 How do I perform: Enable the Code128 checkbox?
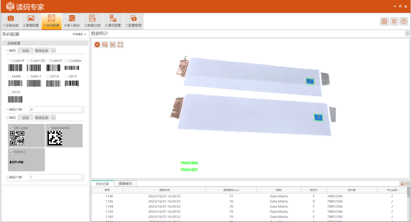tap(28, 61)
